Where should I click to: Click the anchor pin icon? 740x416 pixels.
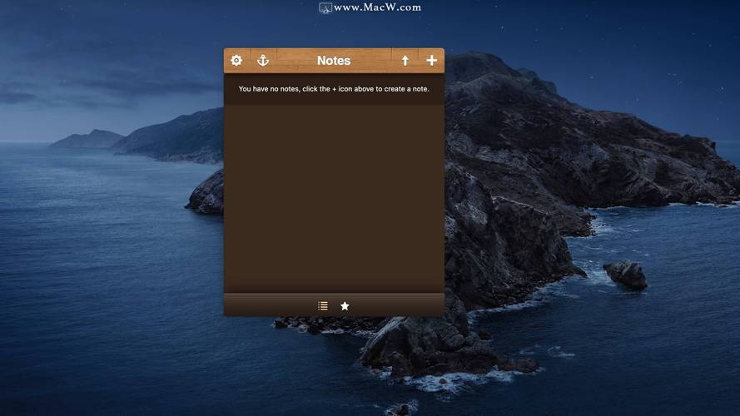263,61
